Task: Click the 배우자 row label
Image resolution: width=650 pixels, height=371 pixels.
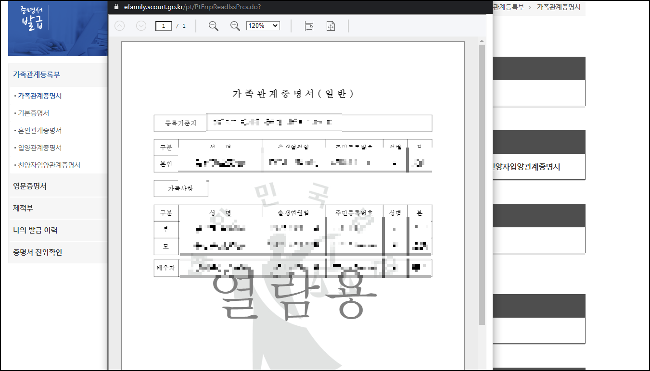Action: tap(166, 268)
